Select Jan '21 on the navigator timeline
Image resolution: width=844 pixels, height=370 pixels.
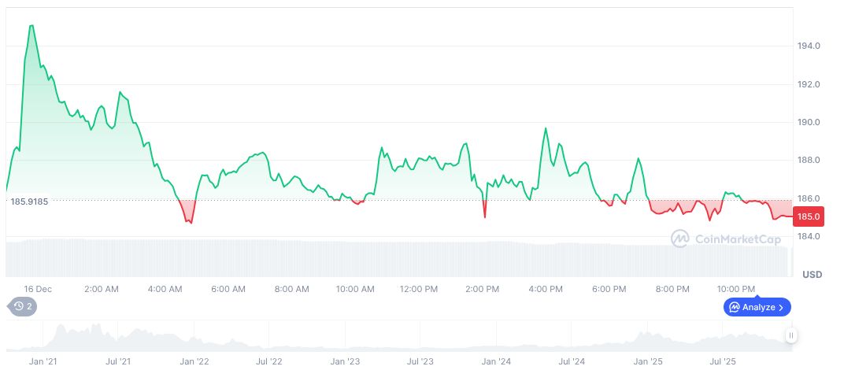43,361
